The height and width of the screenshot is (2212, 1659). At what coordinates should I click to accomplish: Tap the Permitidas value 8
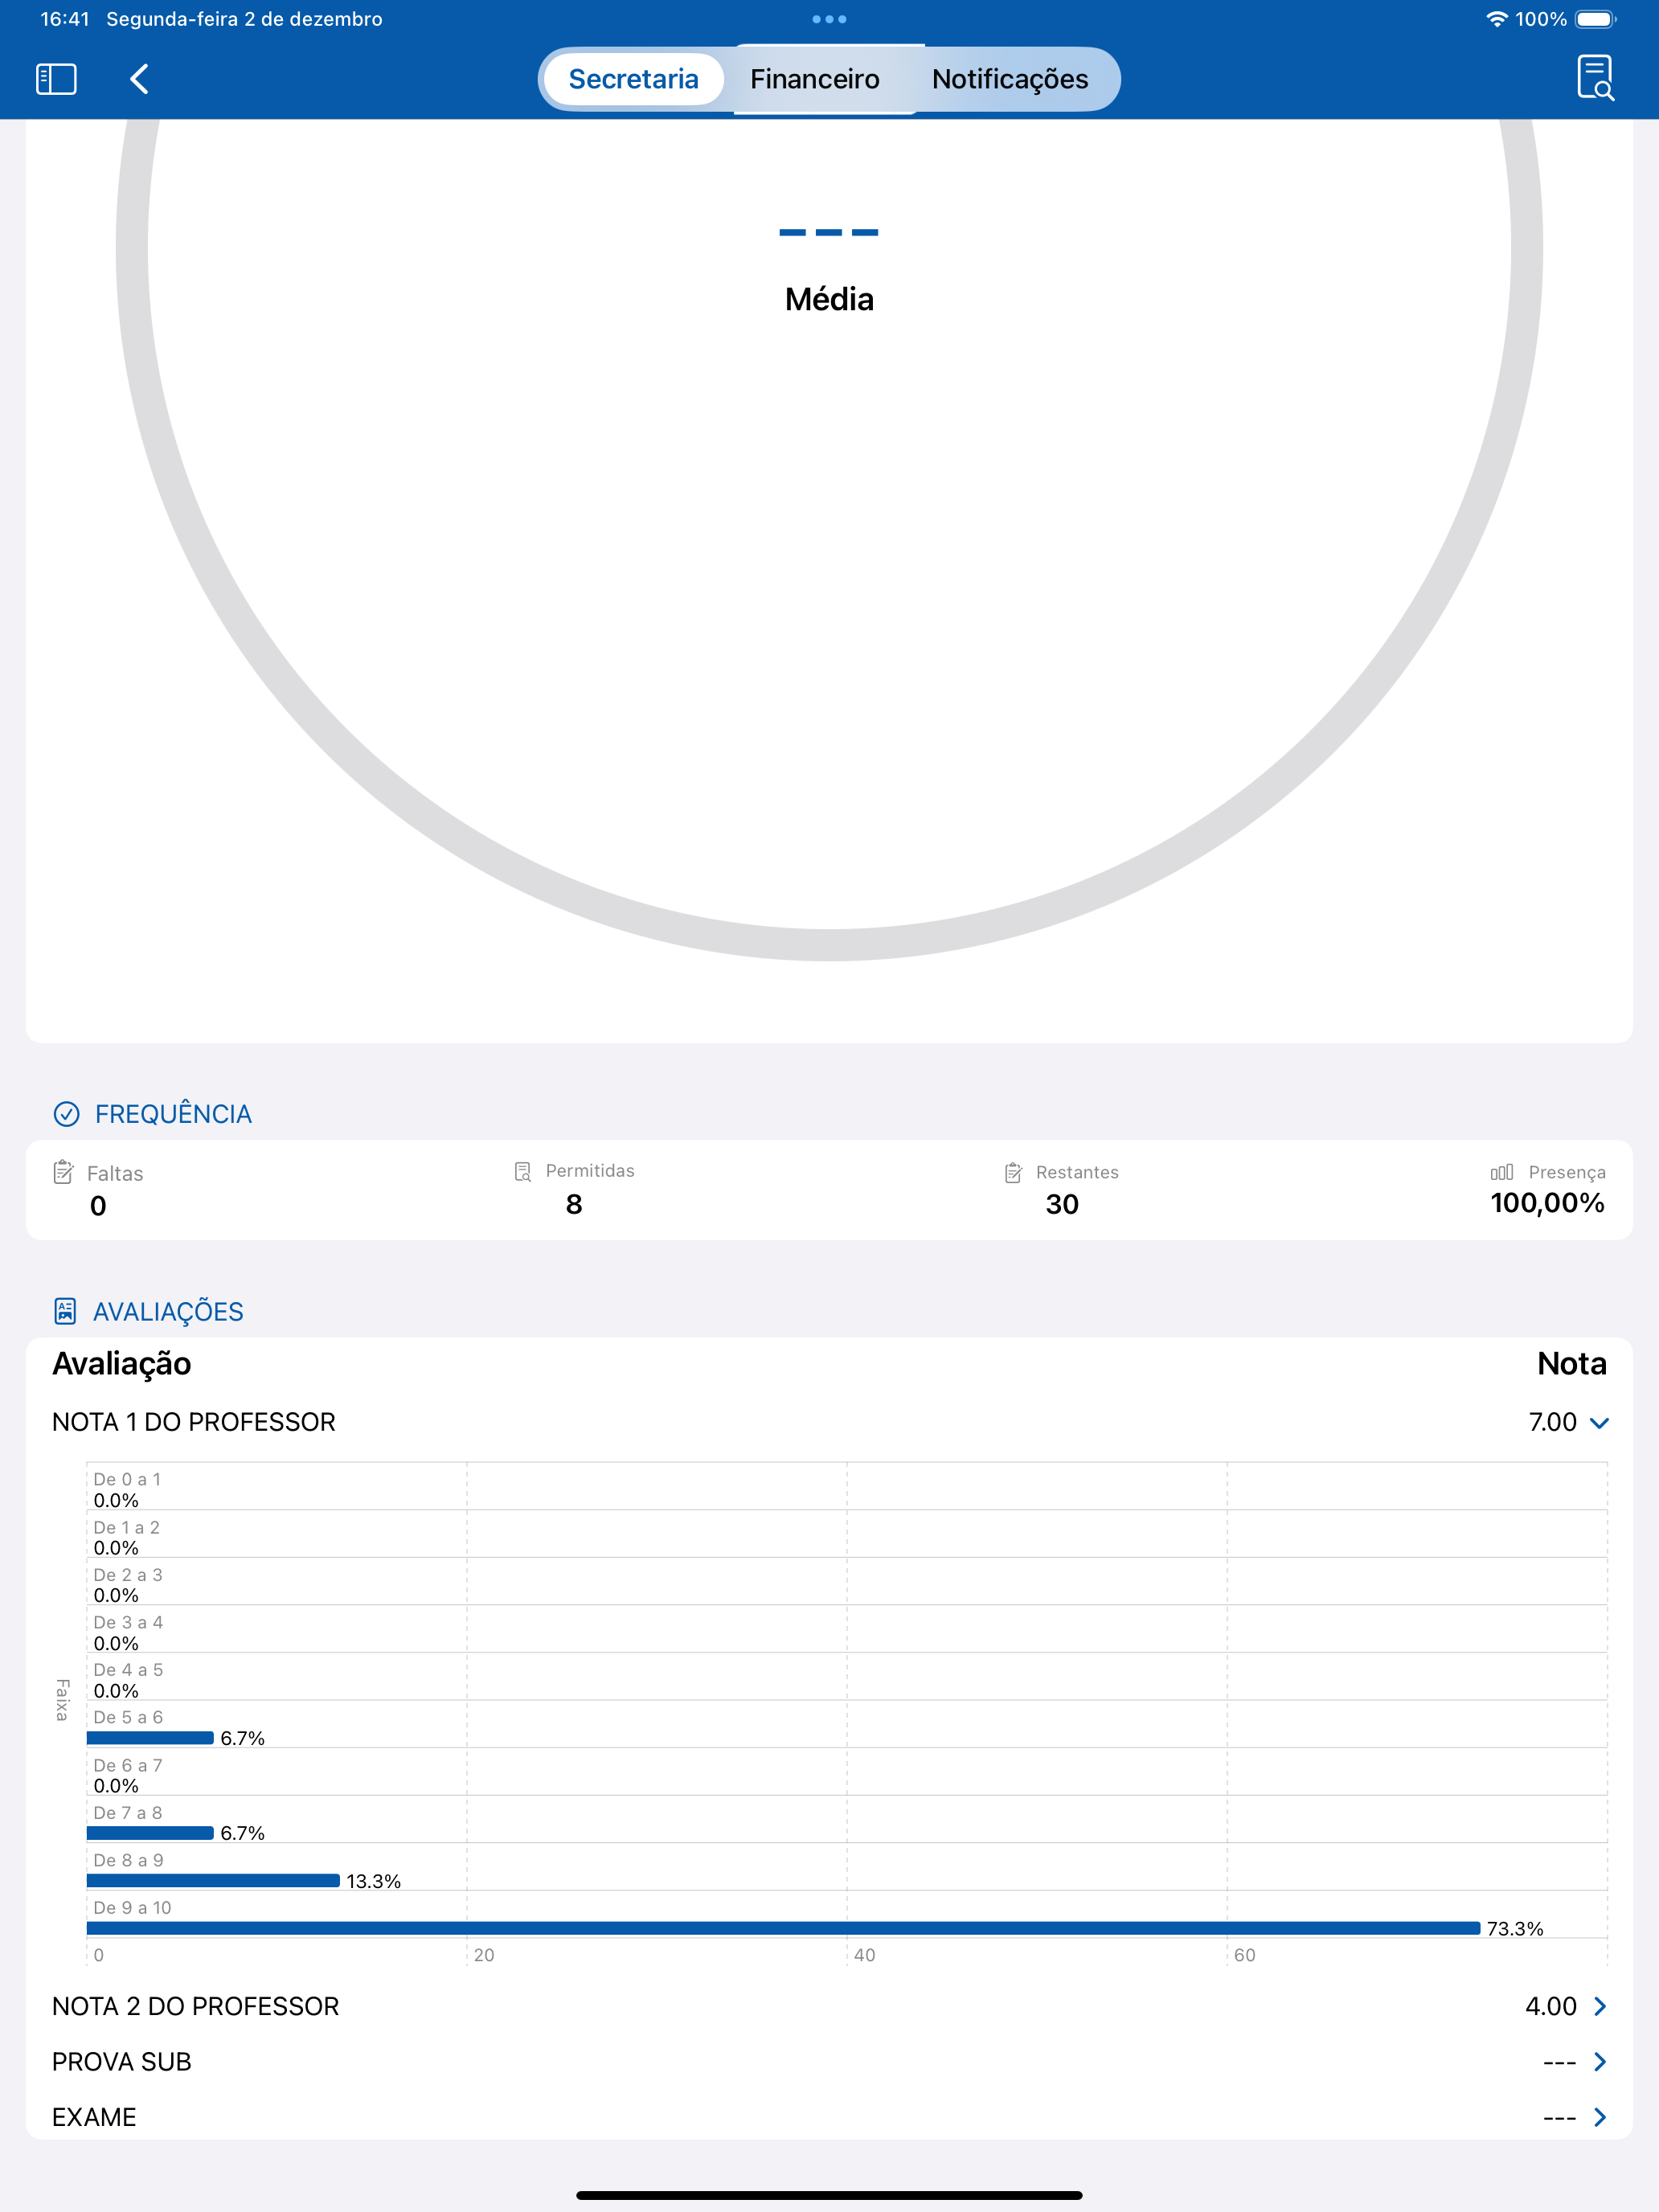(x=574, y=1204)
